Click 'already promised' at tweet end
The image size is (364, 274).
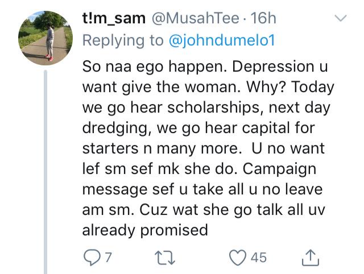point(145,230)
